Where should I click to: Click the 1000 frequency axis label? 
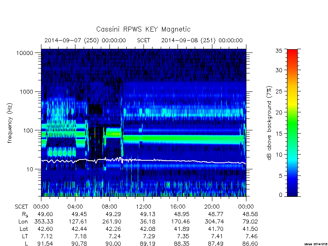tap(27, 92)
